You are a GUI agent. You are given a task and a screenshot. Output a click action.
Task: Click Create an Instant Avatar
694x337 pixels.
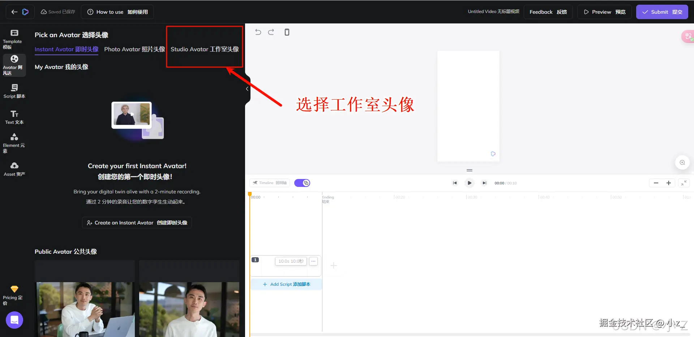(x=137, y=223)
